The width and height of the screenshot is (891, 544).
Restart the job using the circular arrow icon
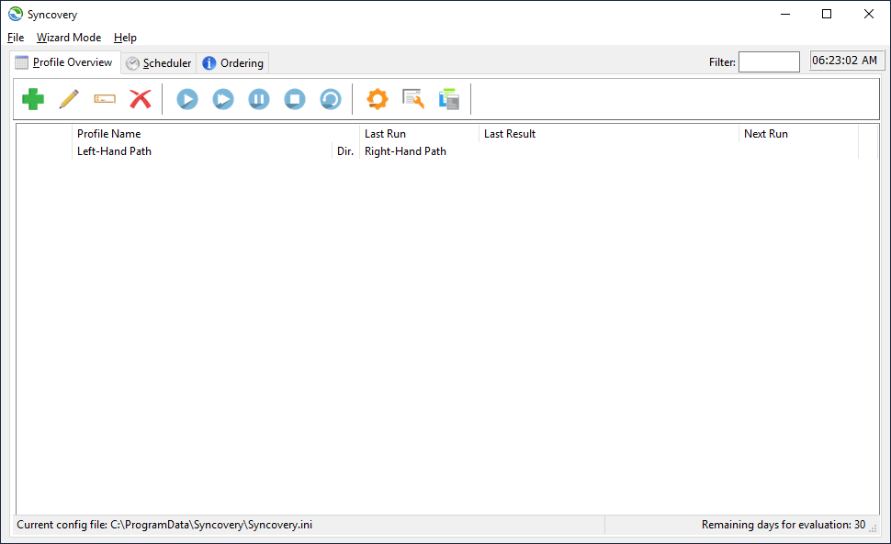click(330, 98)
